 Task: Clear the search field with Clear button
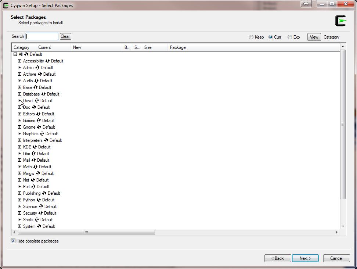point(65,36)
